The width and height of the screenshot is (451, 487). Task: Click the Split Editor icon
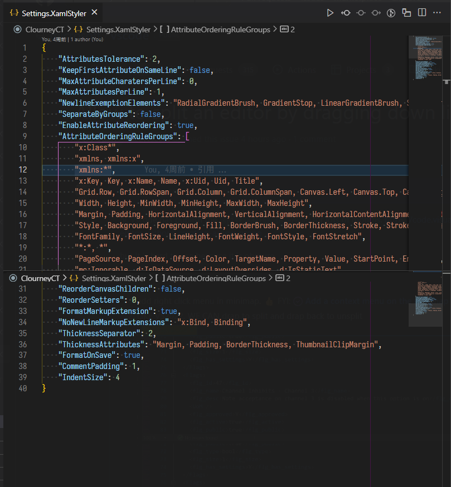[422, 12]
